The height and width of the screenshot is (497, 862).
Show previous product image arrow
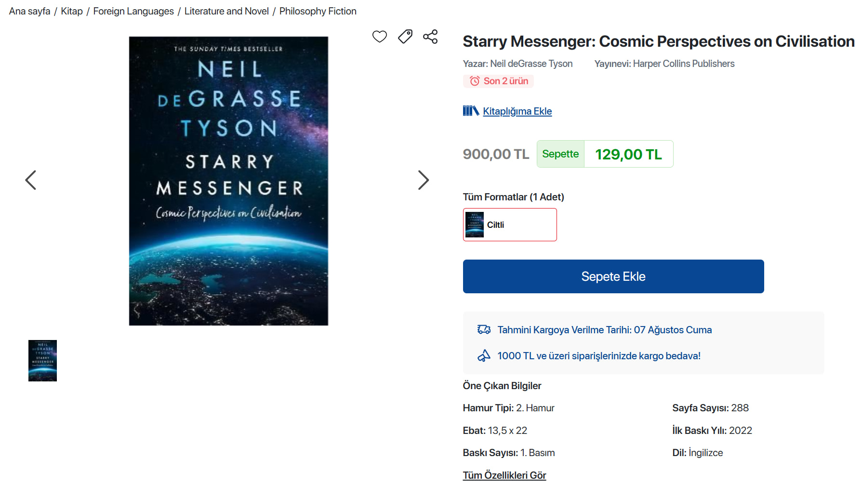pyautogui.click(x=31, y=180)
